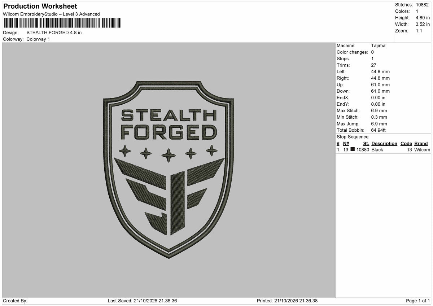Viewport: 433px width, 306px height.
Task: Click the Width value 3.52 in
Action: (x=423, y=24)
